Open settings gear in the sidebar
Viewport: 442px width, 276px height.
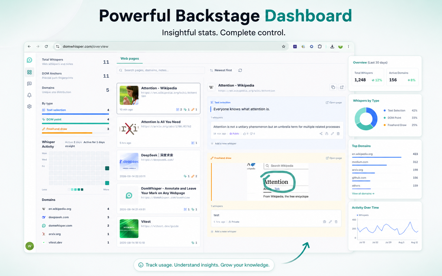pos(29,107)
